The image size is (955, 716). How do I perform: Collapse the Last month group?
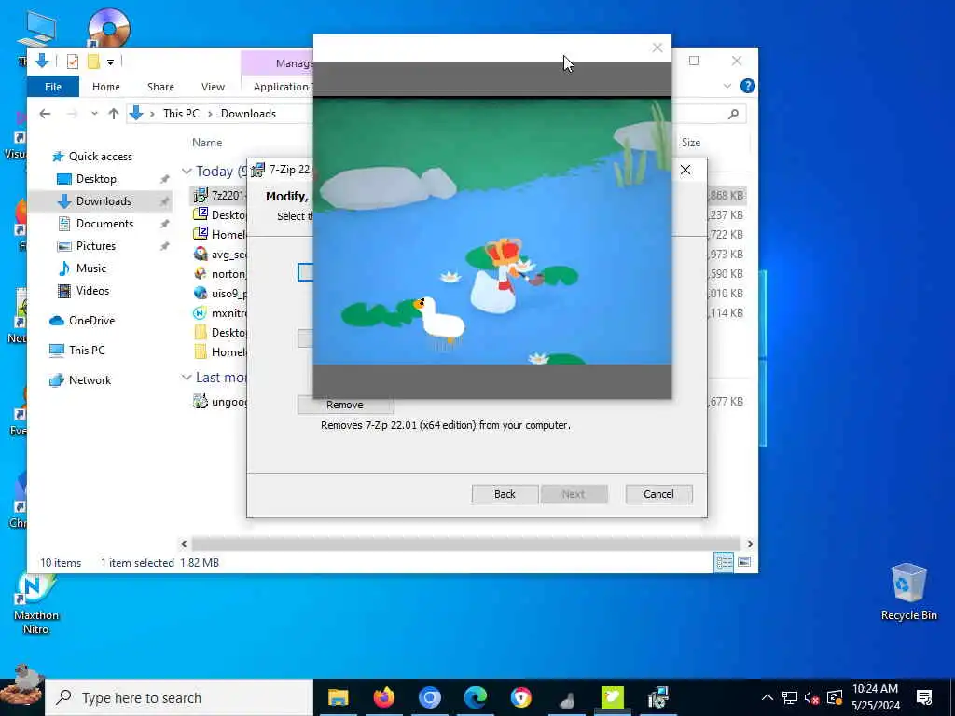click(187, 378)
